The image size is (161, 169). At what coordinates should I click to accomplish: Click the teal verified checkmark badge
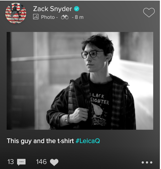76,9
